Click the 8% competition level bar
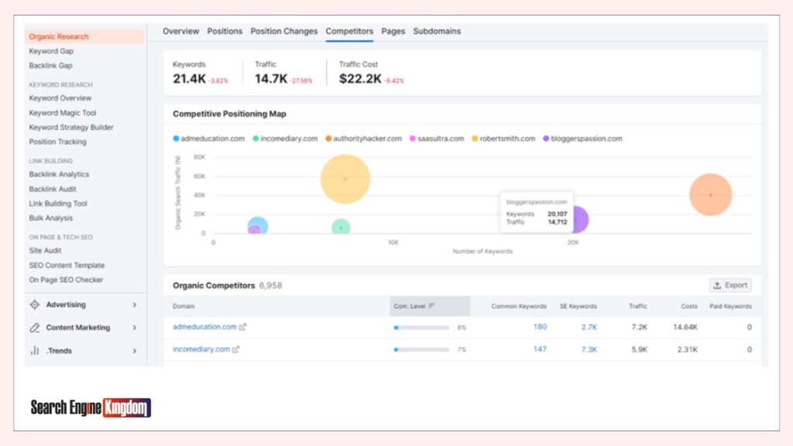 [421, 328]
